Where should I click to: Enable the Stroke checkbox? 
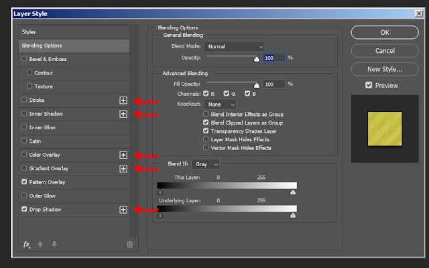(x=24, y=100)
